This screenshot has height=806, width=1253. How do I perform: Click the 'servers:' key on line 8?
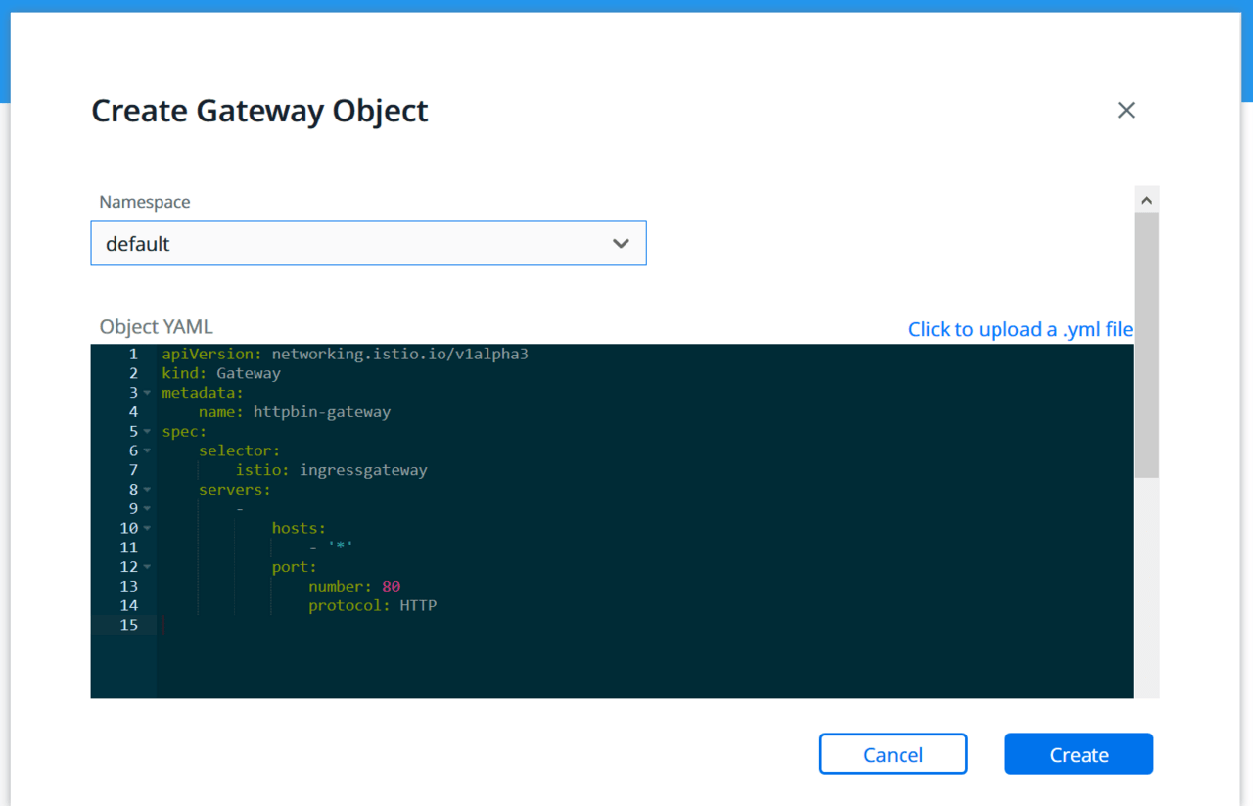point(234,490)
